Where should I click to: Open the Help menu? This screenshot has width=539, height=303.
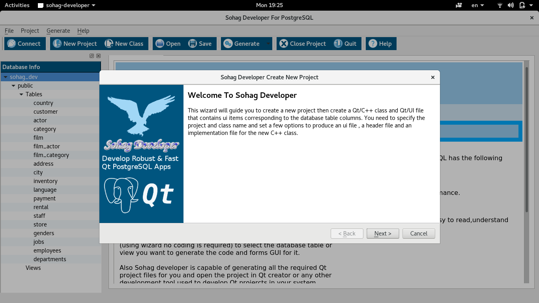coord(83,31)
